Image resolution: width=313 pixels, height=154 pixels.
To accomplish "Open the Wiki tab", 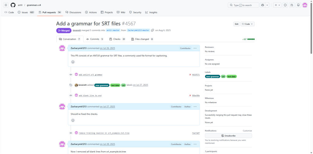I will [x=121, y=13].
